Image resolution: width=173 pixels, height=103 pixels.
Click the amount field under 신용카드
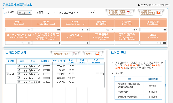(101, 30)
